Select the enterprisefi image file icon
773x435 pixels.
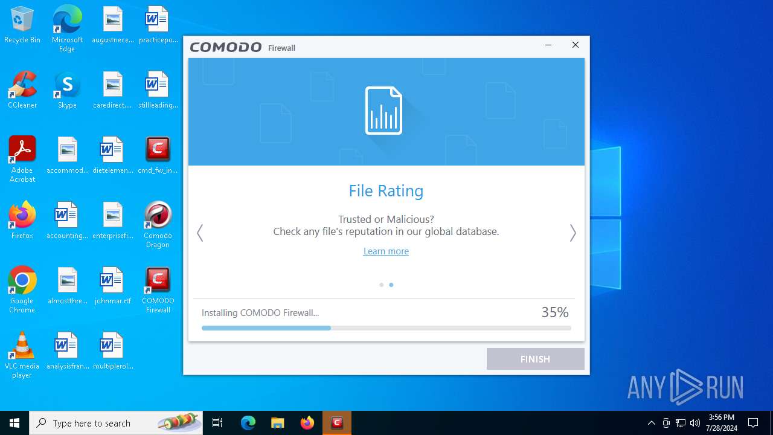pyautogui.click(x=113, y=221)
